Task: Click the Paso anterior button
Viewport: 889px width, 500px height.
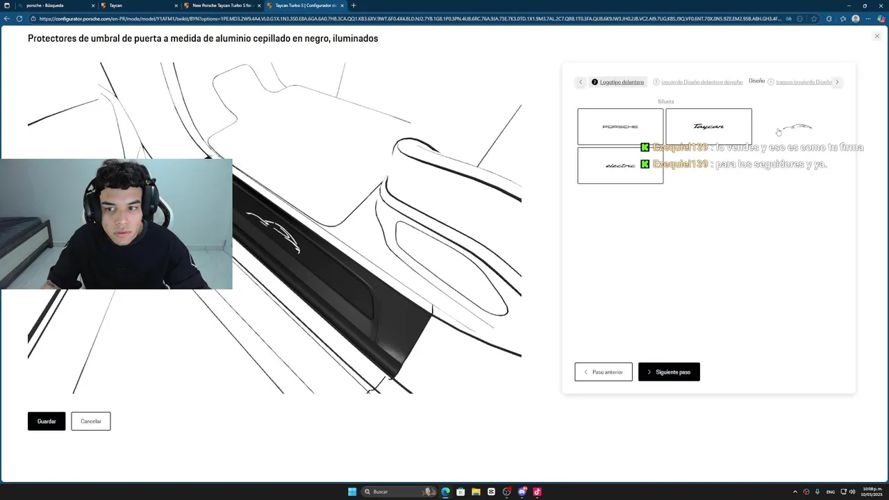Action: click(604, 372)
